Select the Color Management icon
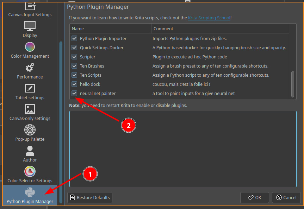This screenshot has height=209, width=304. click(30, 47)
